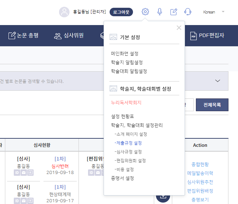The height and width of the screenshot is (204, 238).
Task: Expand the search panel chevron
Action: 217,81
